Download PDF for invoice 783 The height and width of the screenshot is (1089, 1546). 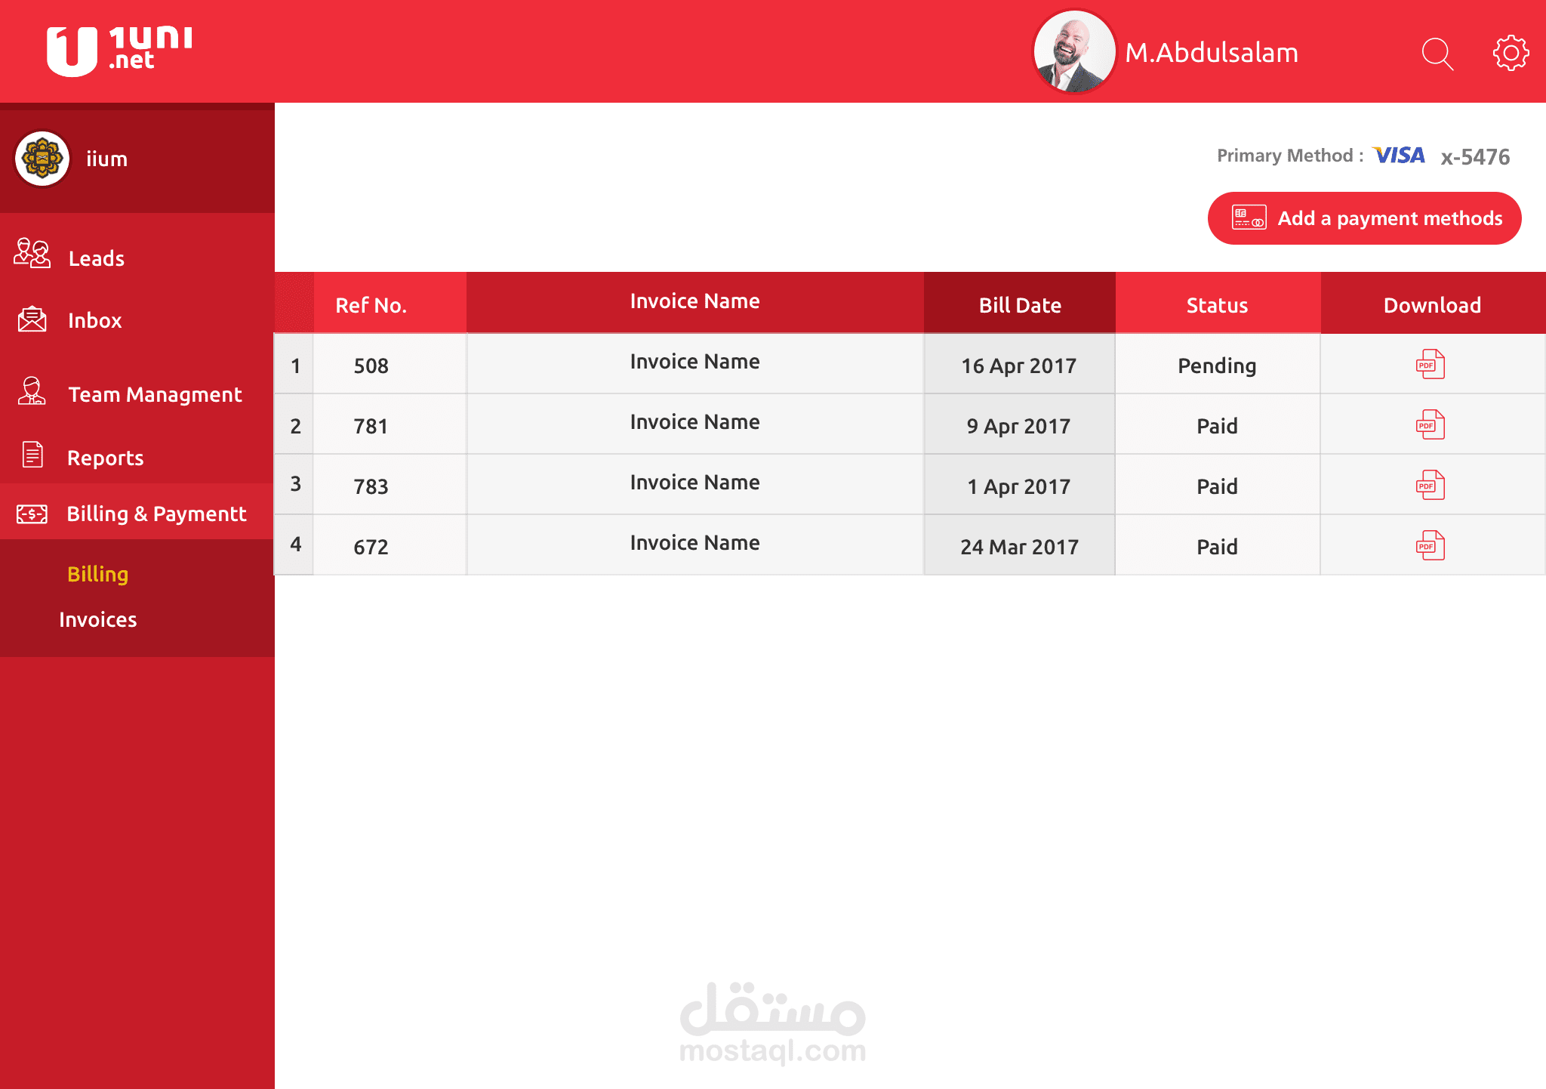1430,486
